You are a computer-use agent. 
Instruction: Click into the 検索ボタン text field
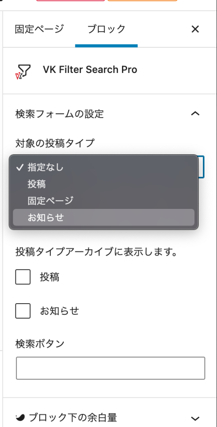(x=110, y=368)
